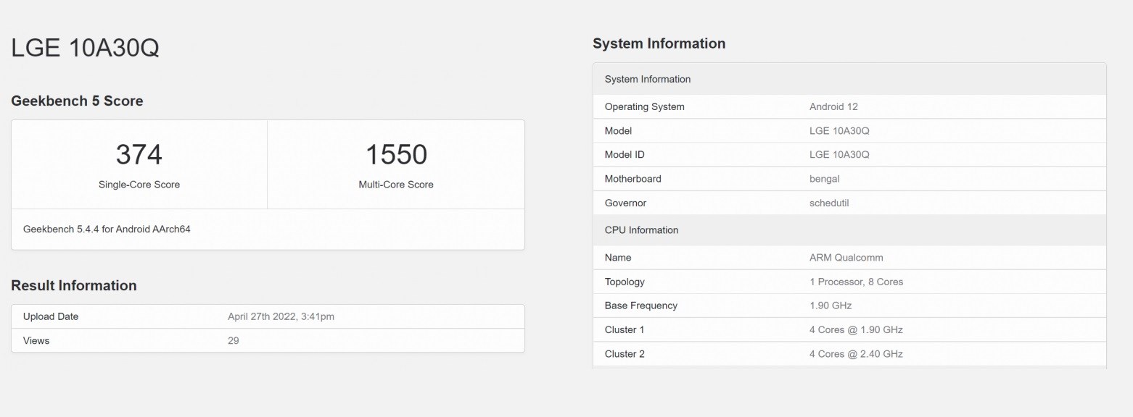Image resolution: width=1133 pixels, height=417 pixels.
Task: Select the governor value "schedutil"
Action: click(x=829, y=203)
